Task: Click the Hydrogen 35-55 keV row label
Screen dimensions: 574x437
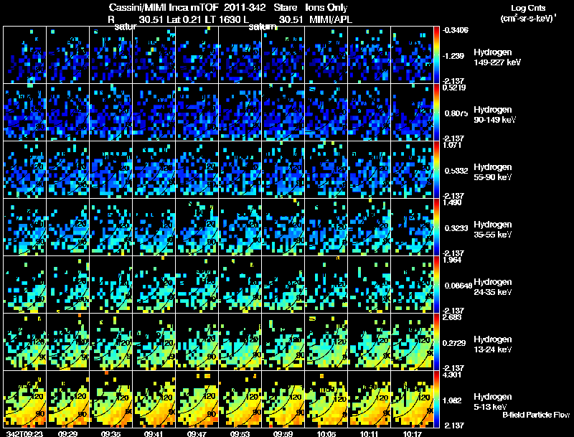Action: (x=493, y=230)
